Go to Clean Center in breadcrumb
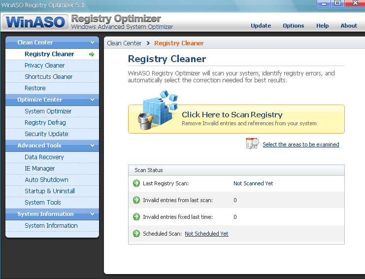365x279 pixels. click(x=124, y=43)
